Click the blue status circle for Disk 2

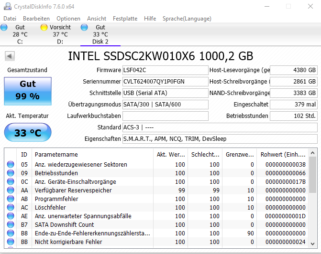pos(84,27)
